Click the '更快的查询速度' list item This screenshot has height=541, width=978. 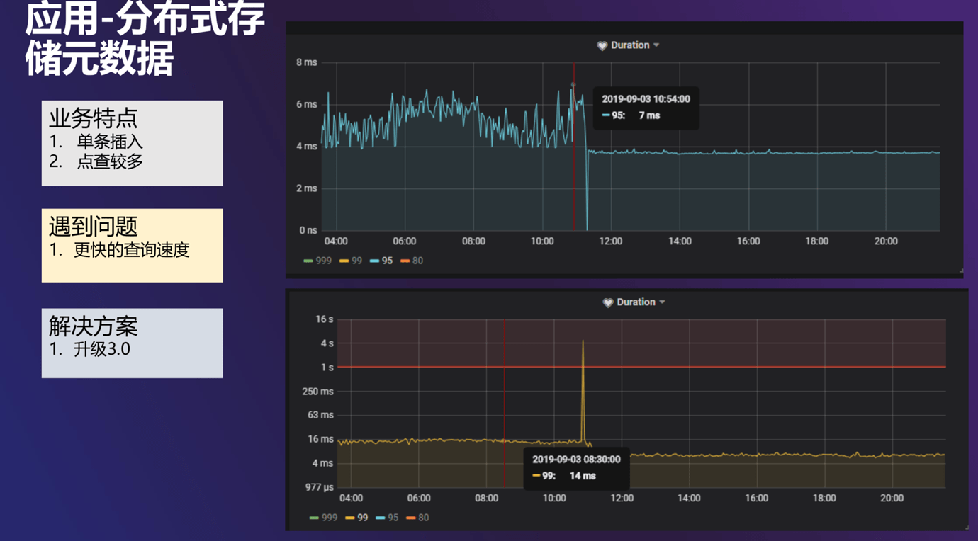[132, 250]
